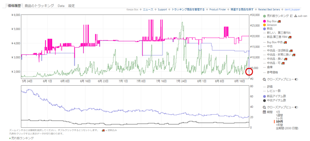Select the 1週間 period option

pos(280,115)
